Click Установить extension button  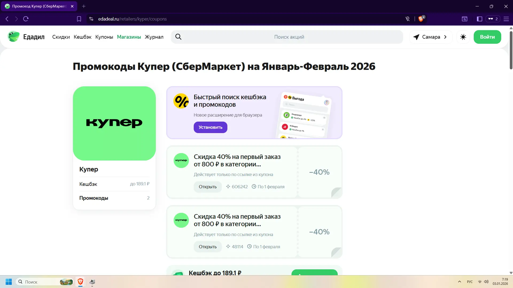point(211,127)
